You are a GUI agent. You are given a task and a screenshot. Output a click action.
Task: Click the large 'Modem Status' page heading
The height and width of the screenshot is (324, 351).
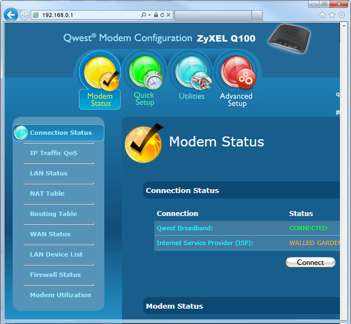(216, 142)
